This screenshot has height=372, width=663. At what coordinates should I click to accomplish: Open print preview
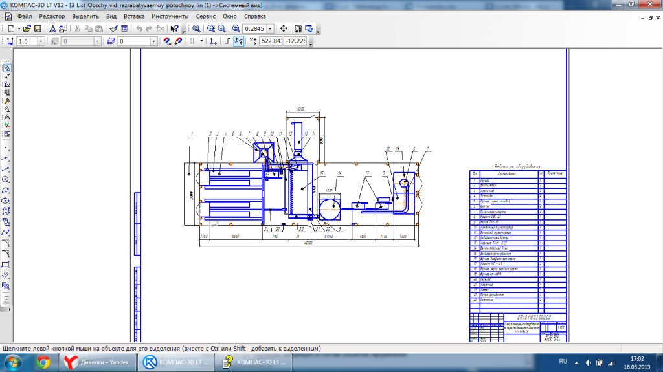(52, 28)
